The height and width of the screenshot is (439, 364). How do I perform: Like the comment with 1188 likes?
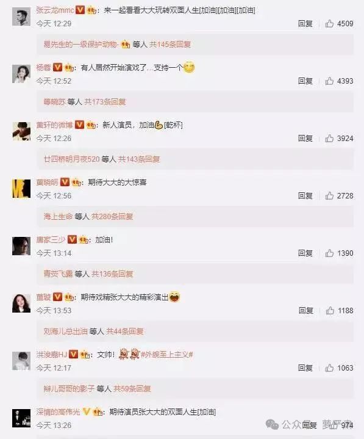click(x=330, y=311)
